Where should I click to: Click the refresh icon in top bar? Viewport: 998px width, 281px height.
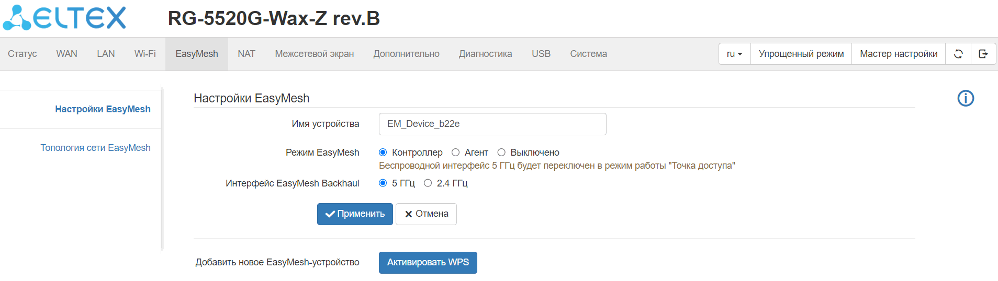[958, 54]
